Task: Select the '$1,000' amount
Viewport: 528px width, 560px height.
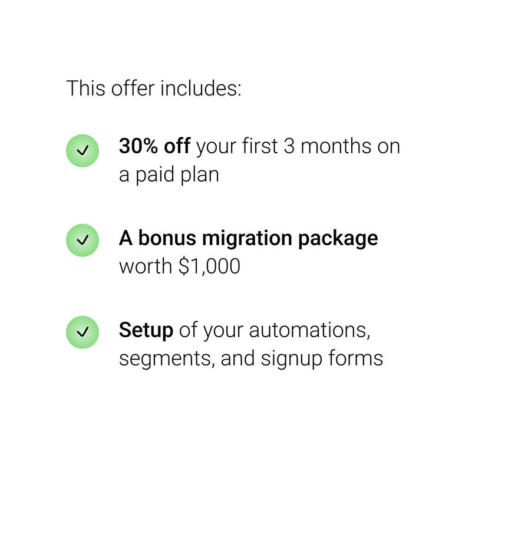Action: click(x=209, y=266)
